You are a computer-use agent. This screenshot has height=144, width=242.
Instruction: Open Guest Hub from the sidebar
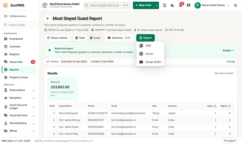[19, 62]
